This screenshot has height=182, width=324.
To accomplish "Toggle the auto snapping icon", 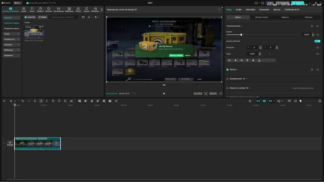I will (264, 101).
